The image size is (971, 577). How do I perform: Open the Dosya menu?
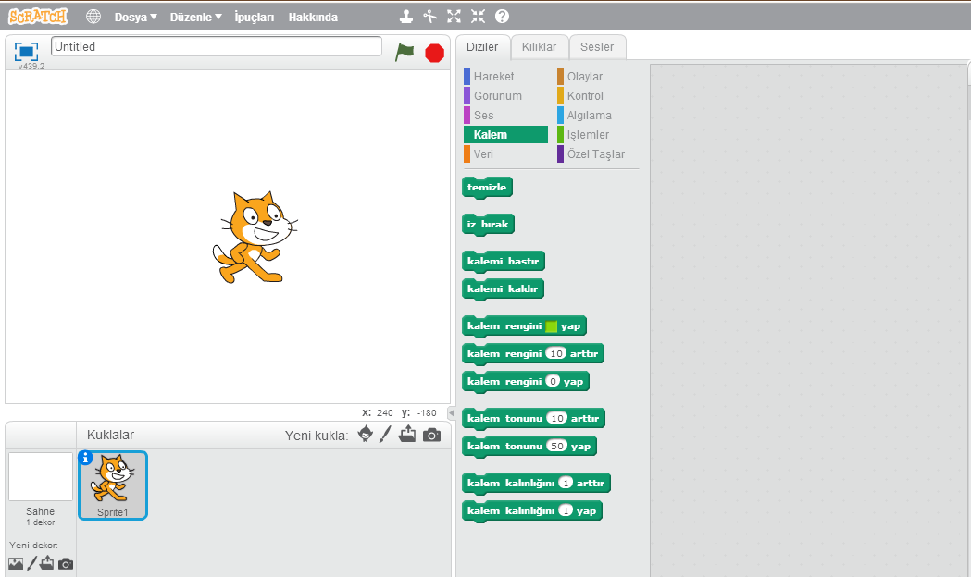[x=136, y=18]
